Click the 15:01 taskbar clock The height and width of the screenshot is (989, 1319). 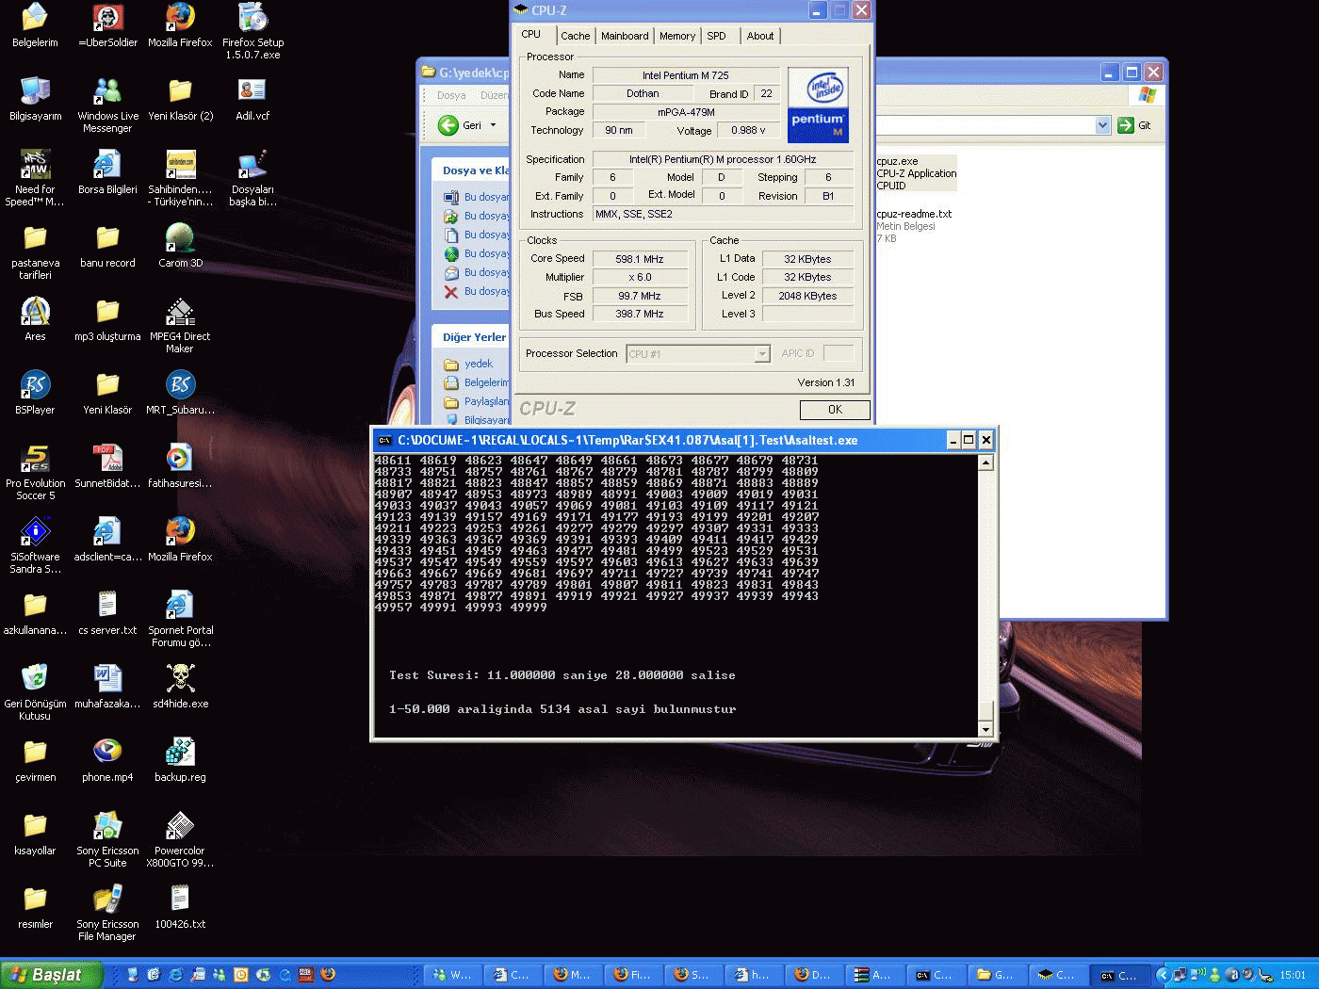(1293, 976)
